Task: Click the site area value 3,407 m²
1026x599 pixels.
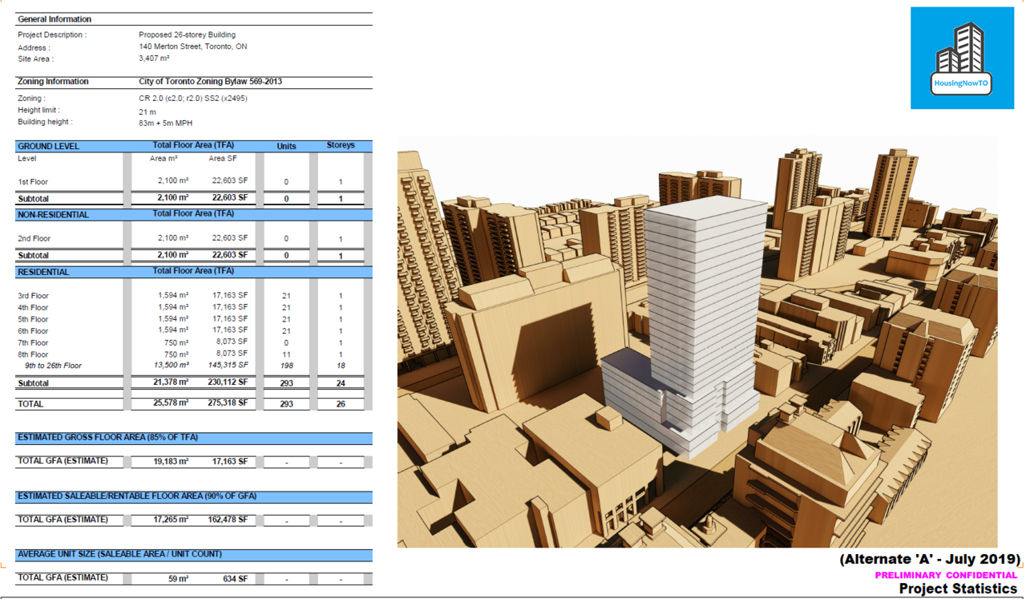Action: (x=154, y=59)
